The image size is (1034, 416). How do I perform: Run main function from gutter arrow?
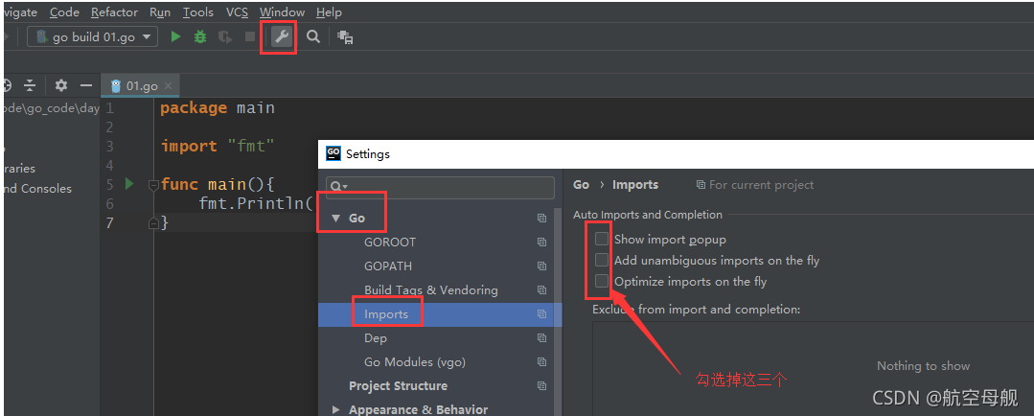(x=129, y=184)
